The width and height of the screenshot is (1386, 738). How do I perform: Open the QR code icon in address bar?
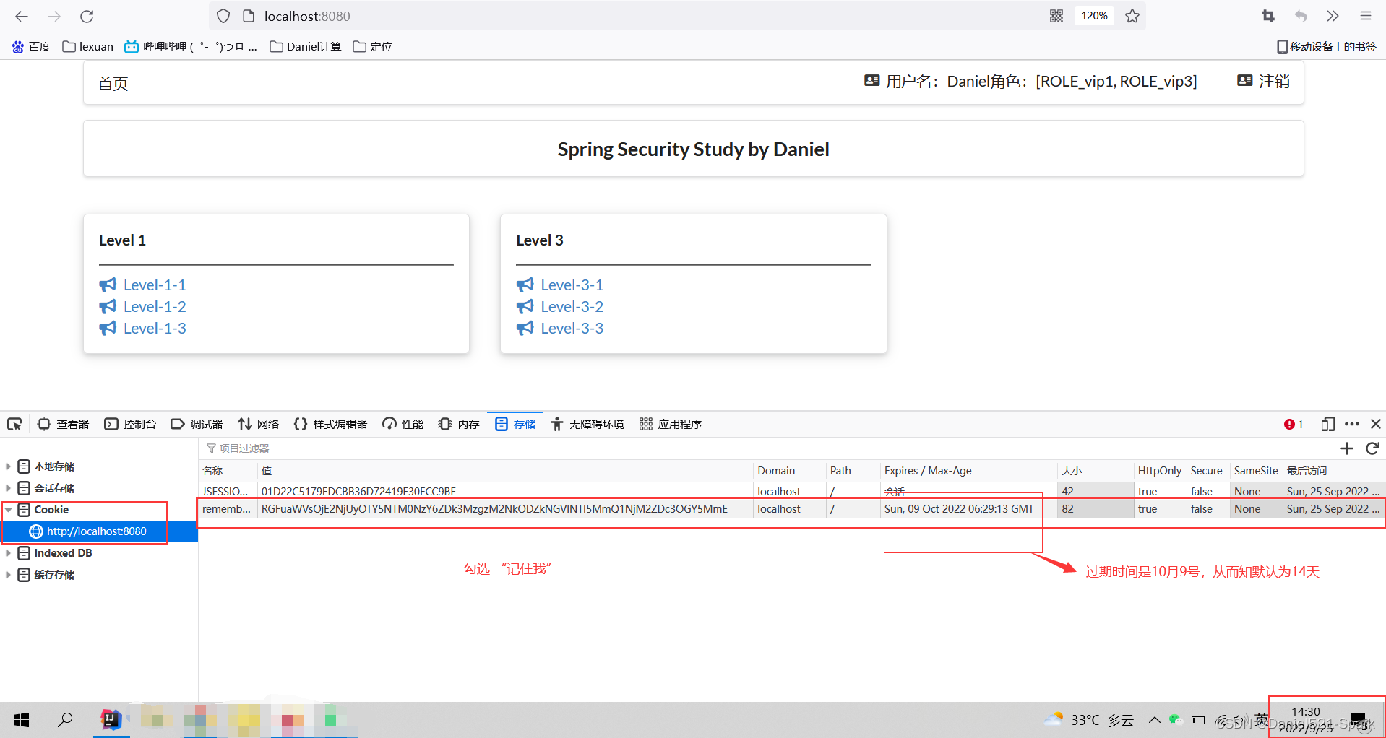tap(1056, 16)
